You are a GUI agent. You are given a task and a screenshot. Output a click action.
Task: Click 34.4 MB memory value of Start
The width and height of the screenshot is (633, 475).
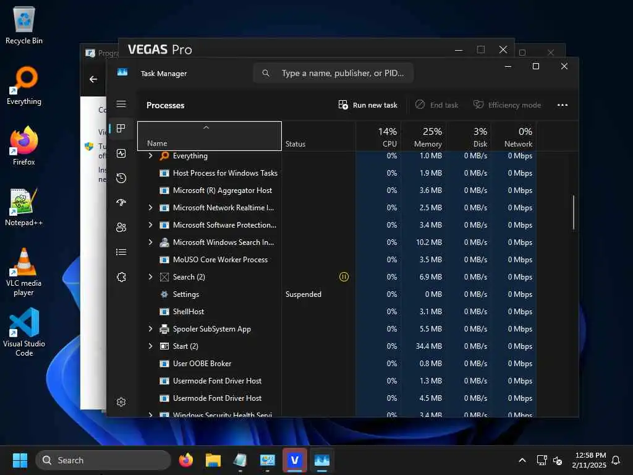point(429,346)
